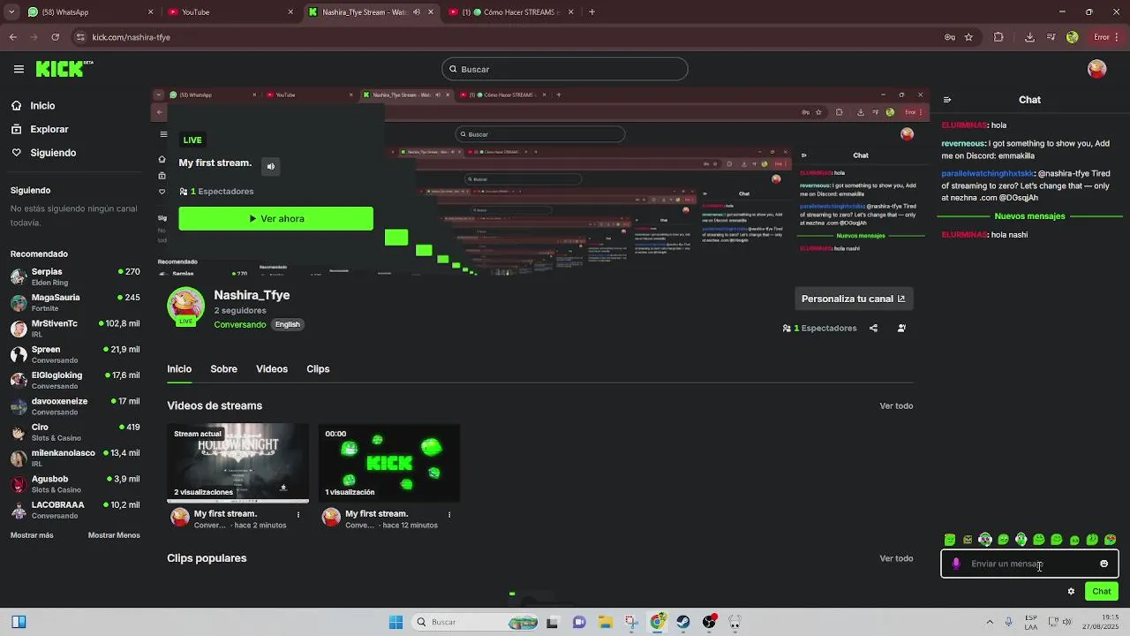Open Chrome extensions puzzle icon
Viewport: 1130px width, 636px height.
[998, 37]
